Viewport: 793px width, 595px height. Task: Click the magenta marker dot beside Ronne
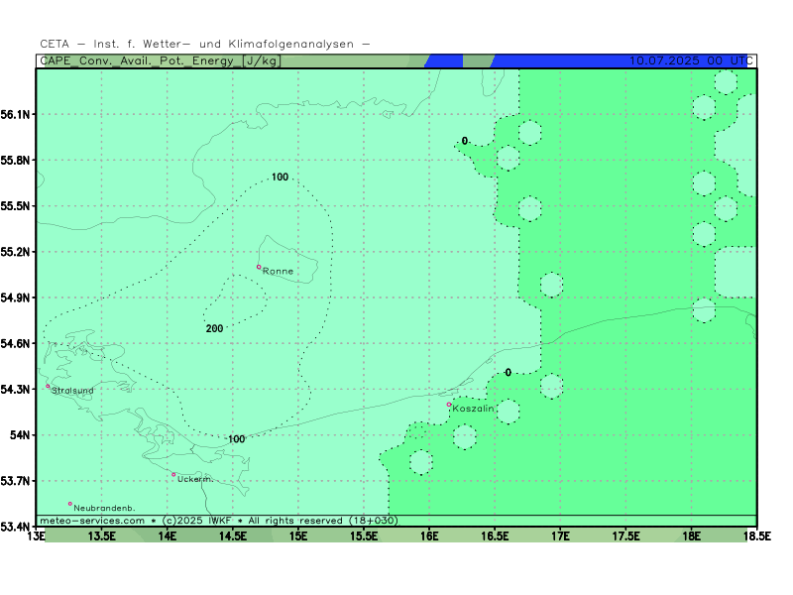click(259, 267)
